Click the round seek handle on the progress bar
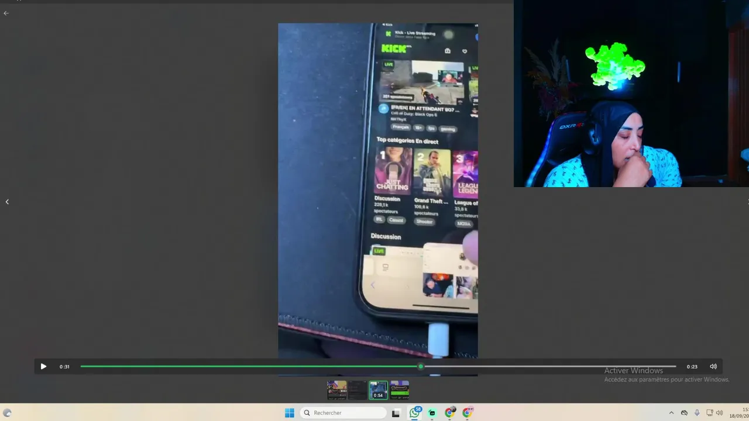 tap(421, 367)
